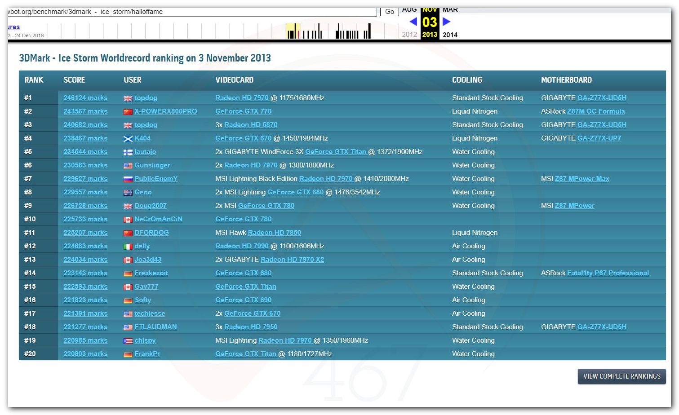Viewport: 679px width, 415px height.
Task: Click the China flag beside DFORDOG
Action: 128,233
